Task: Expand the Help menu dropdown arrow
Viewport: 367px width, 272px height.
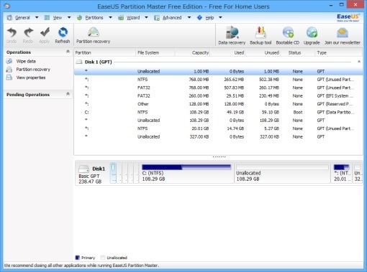Action: 220,17
